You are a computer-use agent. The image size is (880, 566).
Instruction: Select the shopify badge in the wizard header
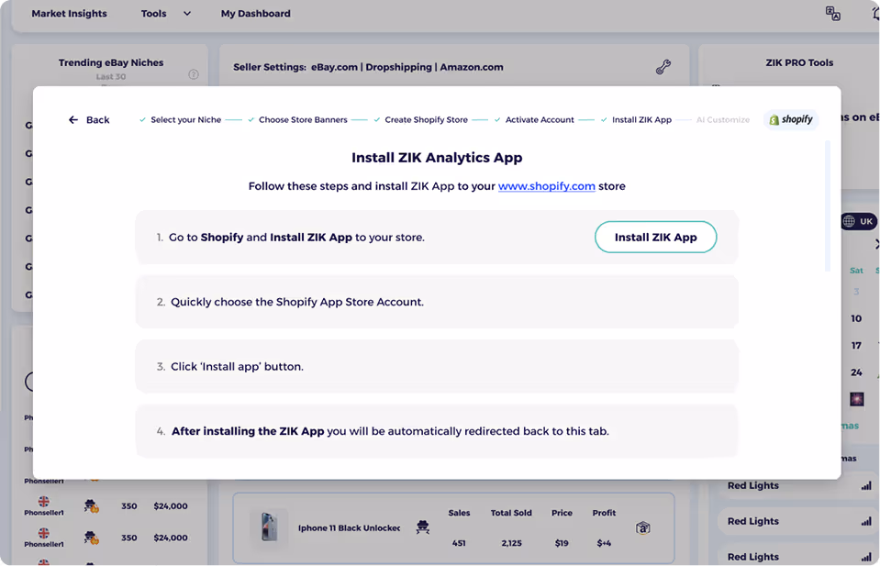[x=790, y=119]
